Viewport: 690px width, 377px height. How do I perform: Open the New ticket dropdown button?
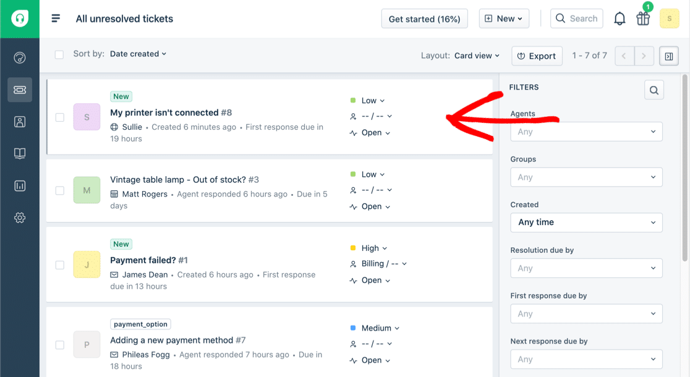(x=504, y=19)
